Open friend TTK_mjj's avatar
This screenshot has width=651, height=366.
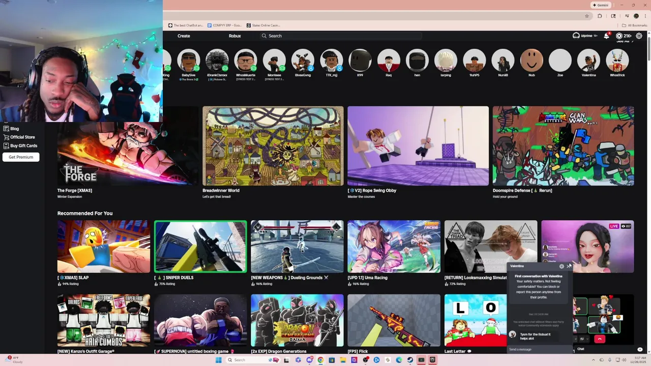pos(332,60)
